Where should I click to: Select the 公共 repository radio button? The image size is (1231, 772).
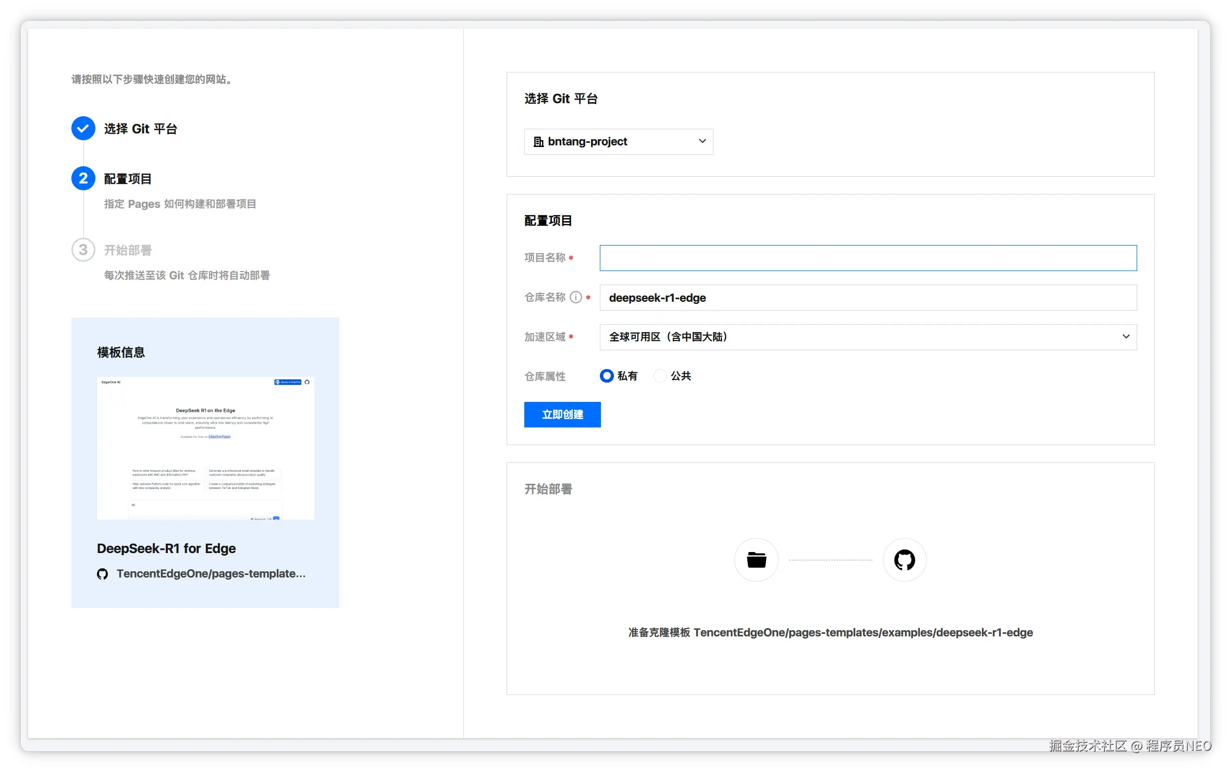click(660, 376)
